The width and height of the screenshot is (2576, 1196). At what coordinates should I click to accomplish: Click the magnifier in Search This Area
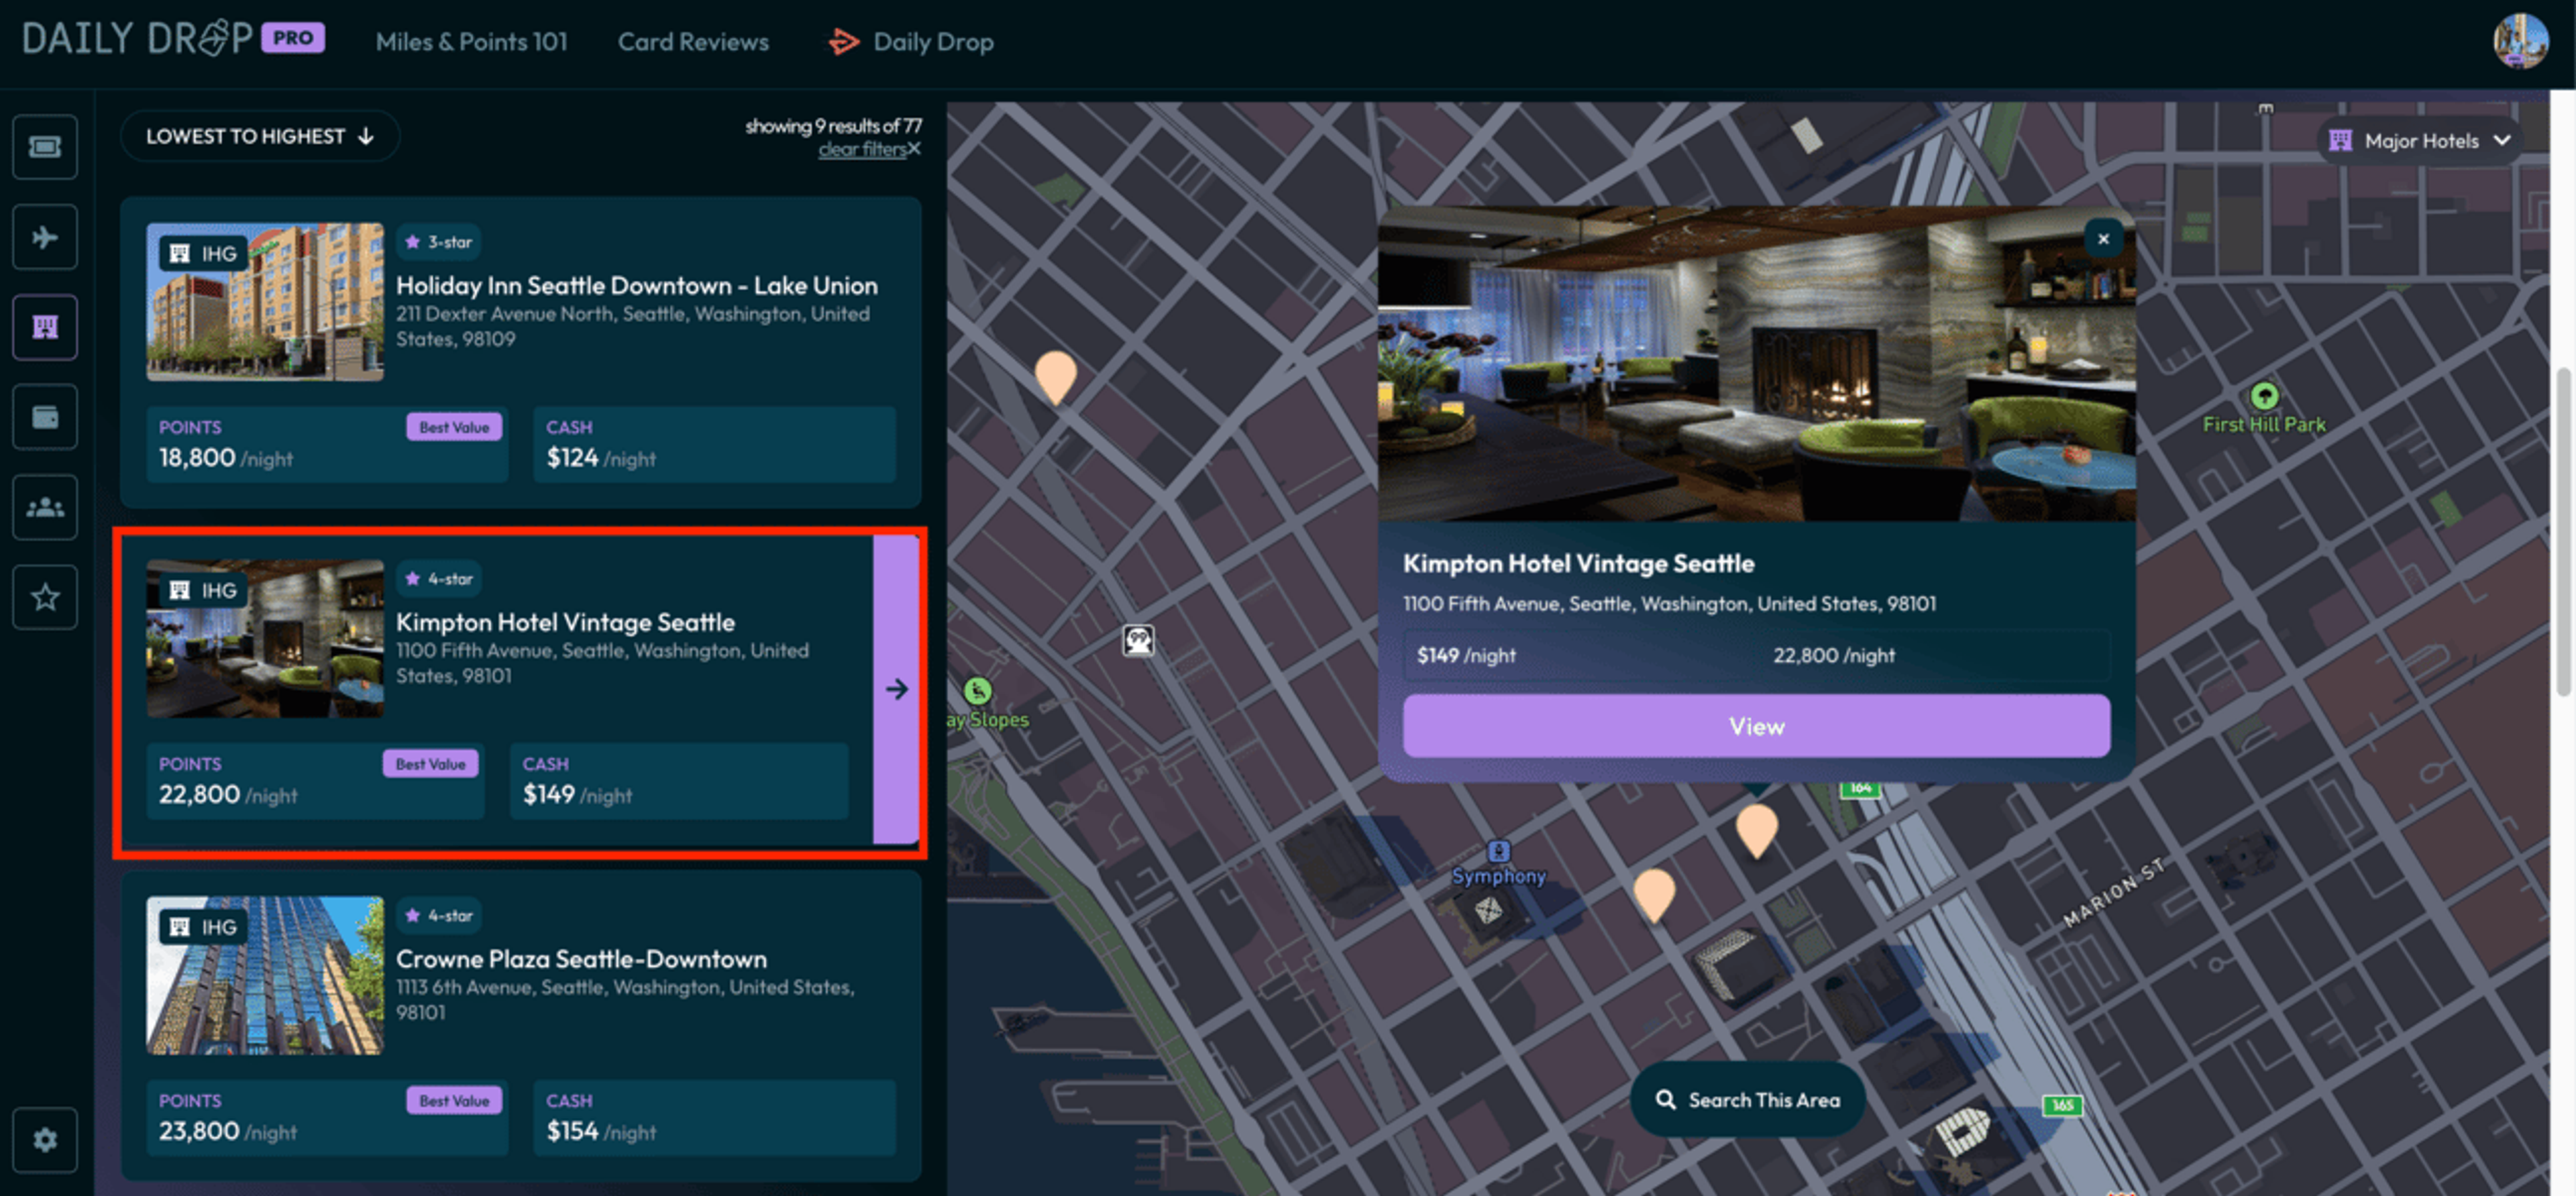click(1665, 1100)
